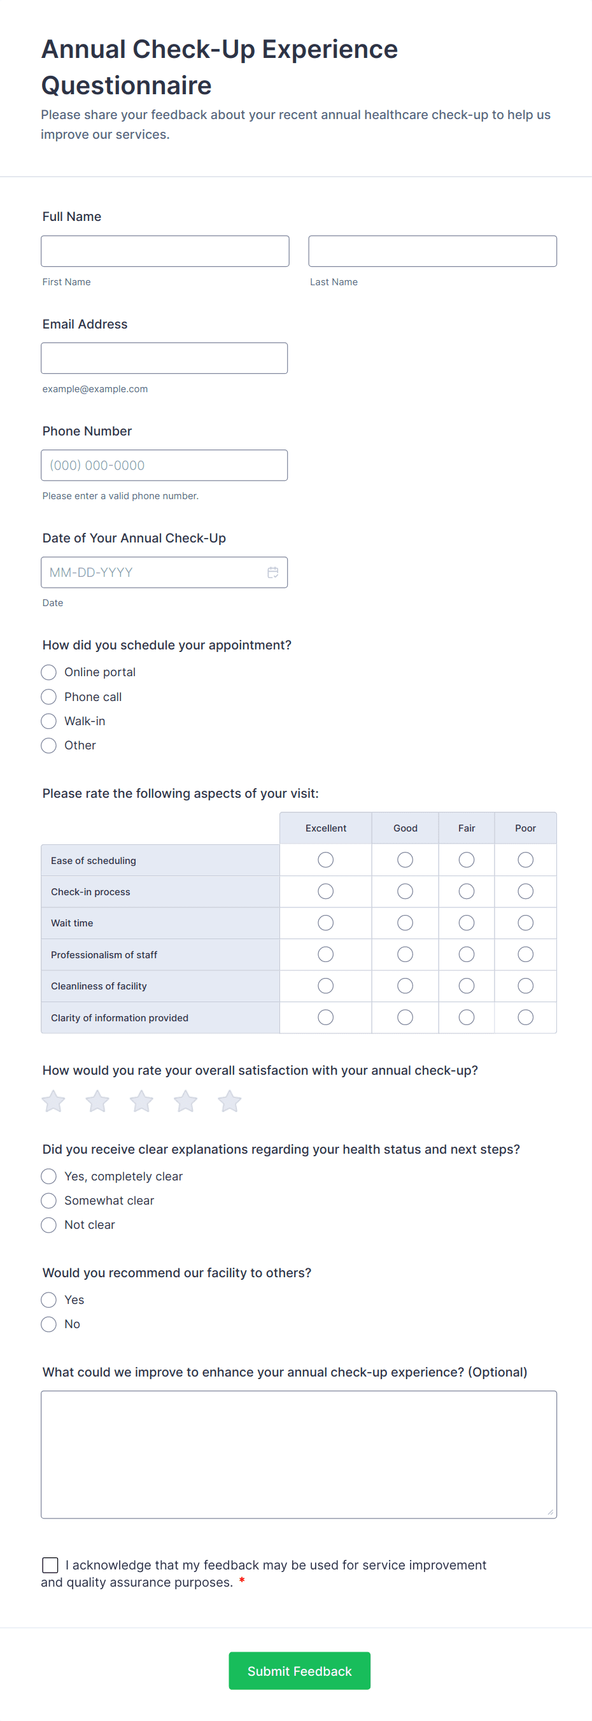The width and height of the screenshot is (592, 1721).
Task: Rate Professionalism of staff as Good
Action: pyautogui.click(x=405, y=954)
